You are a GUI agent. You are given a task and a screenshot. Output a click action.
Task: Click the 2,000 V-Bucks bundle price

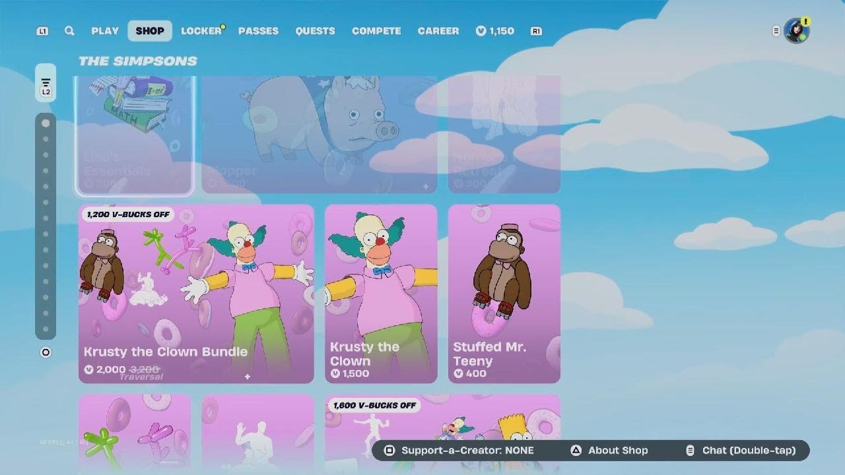104,369
